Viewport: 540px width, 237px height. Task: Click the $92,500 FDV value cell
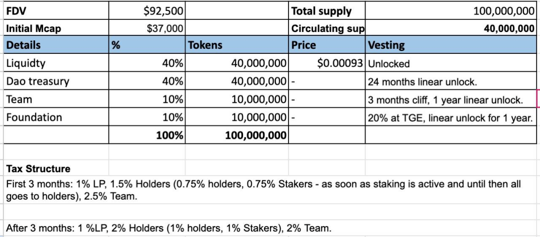coord(147,10)
